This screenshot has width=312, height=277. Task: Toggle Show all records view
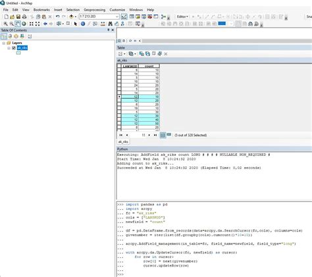pos(163,135)
